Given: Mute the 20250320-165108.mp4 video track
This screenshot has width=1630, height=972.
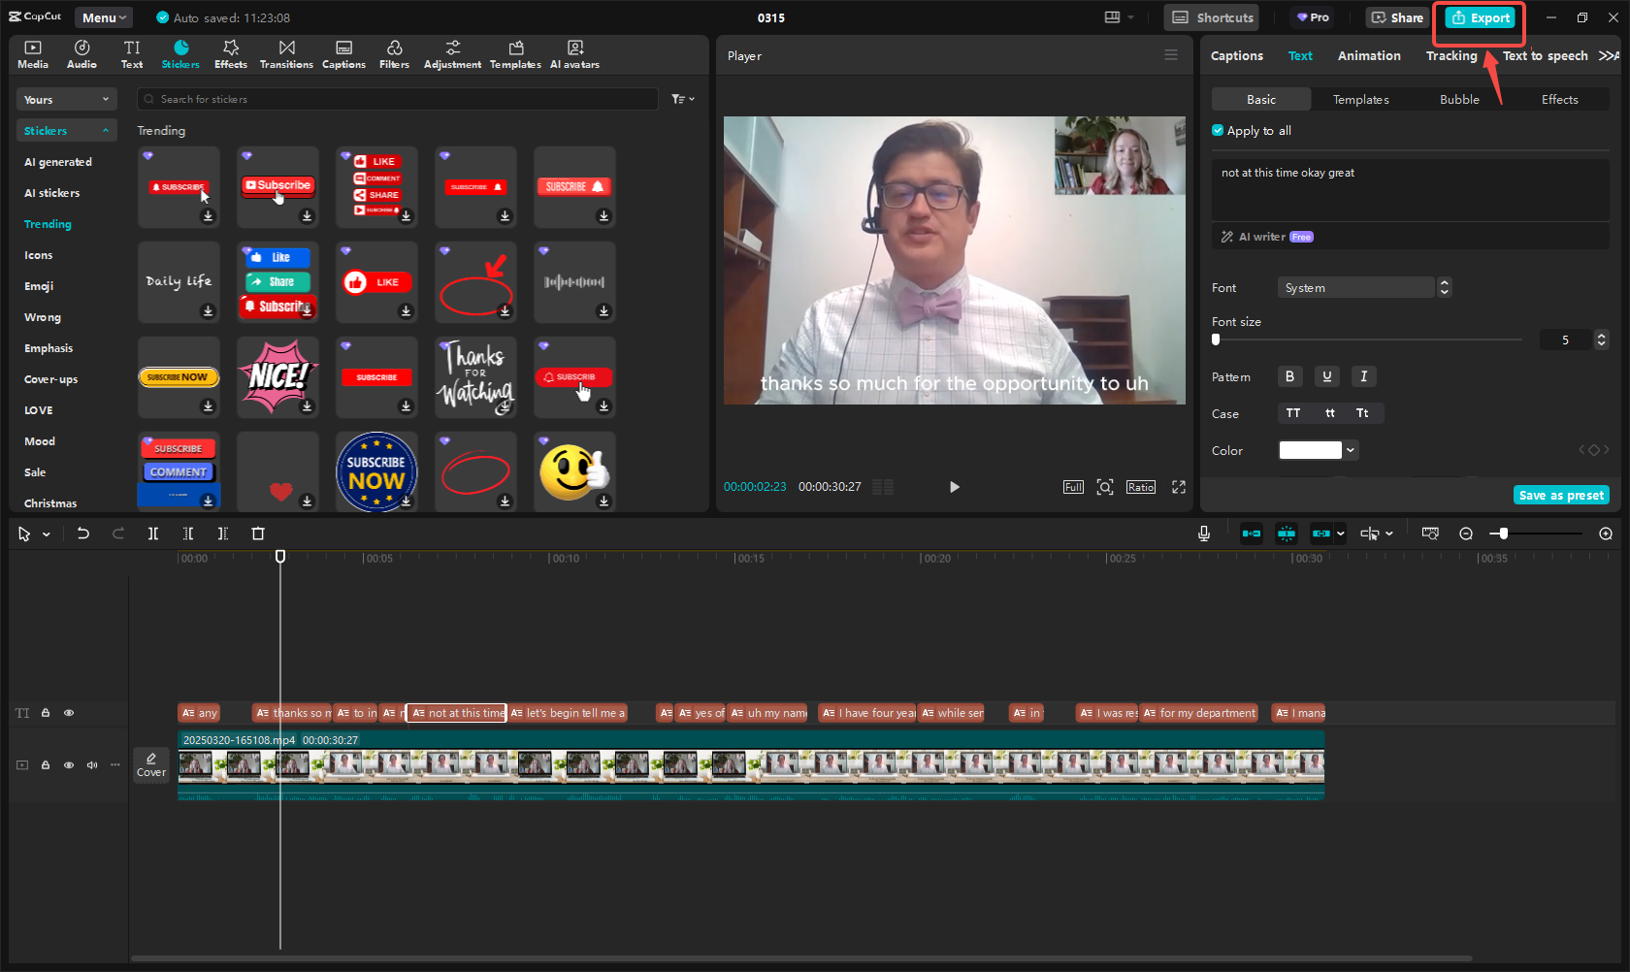Looking at the screenshot, I should 91,764.
